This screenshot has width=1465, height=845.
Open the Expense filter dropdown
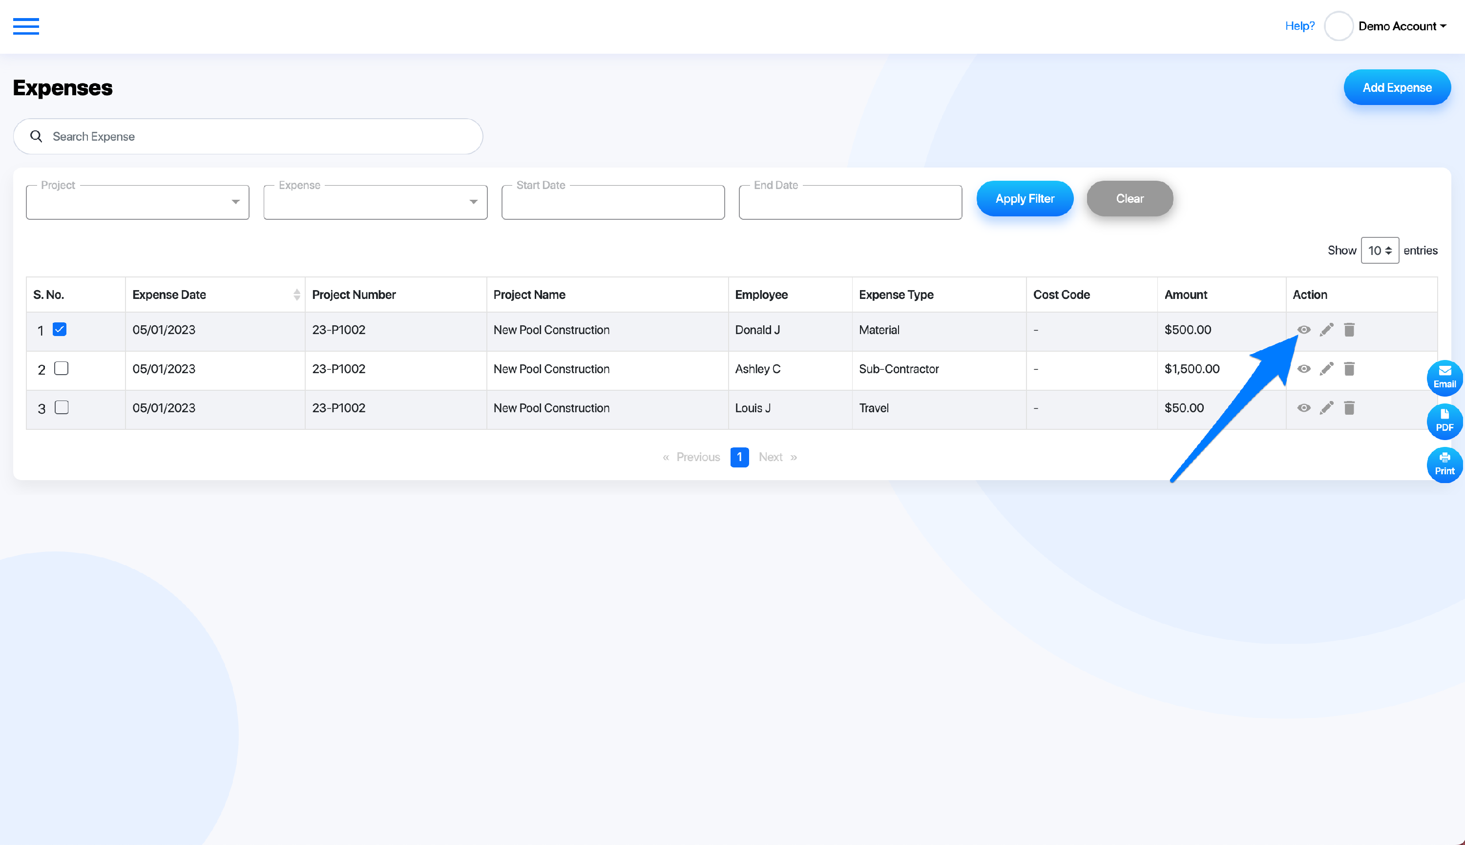[376, 202]
